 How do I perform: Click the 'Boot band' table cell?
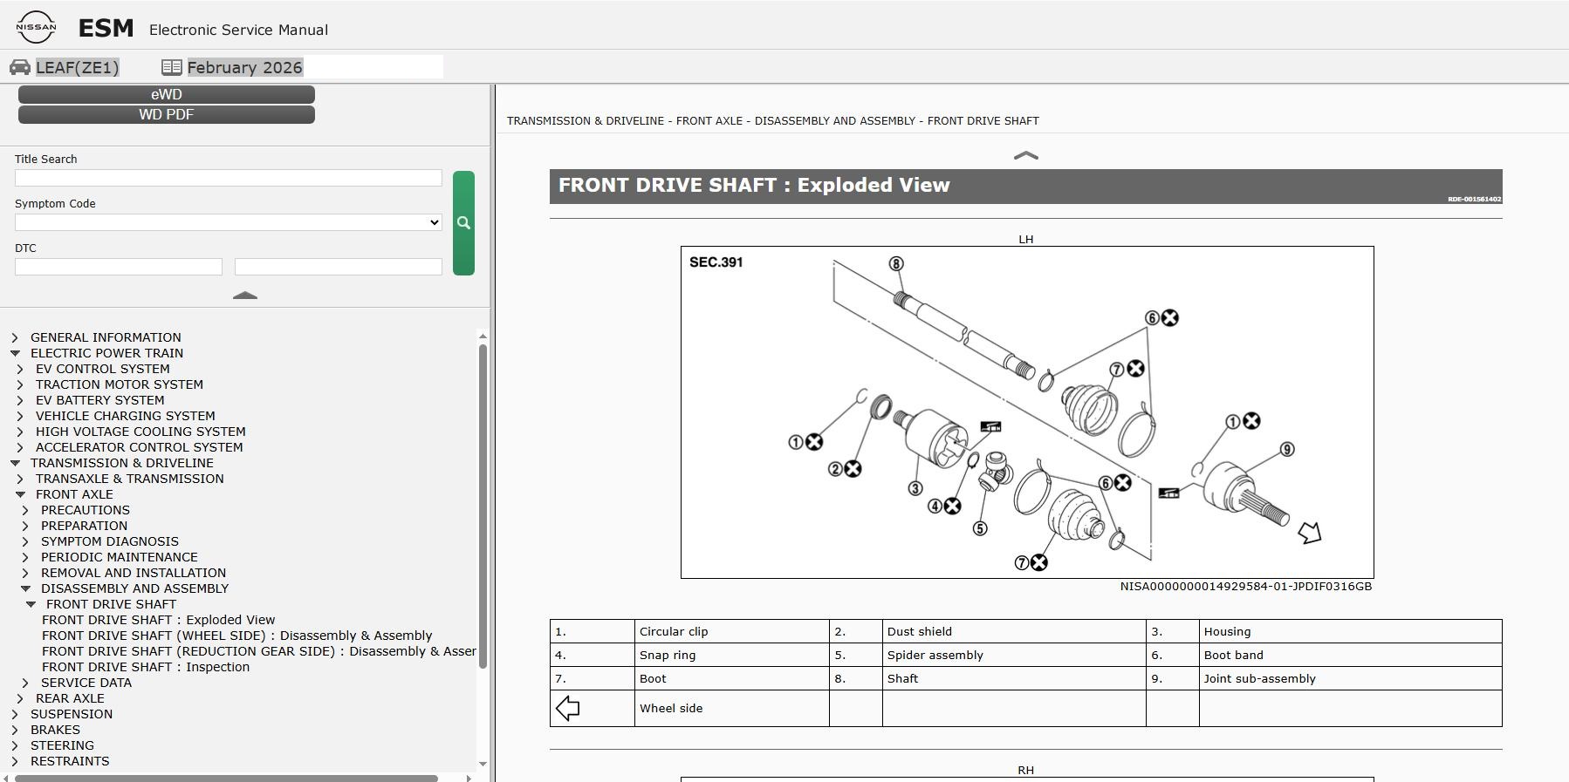click(x=1350, y=655)
